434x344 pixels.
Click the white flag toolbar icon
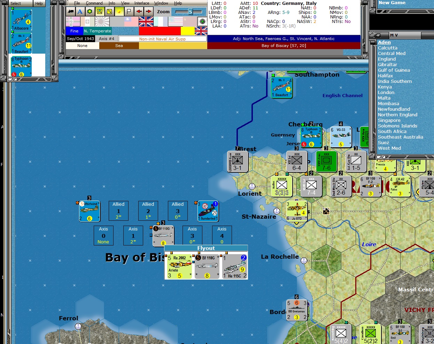click(x=128, y=12)
